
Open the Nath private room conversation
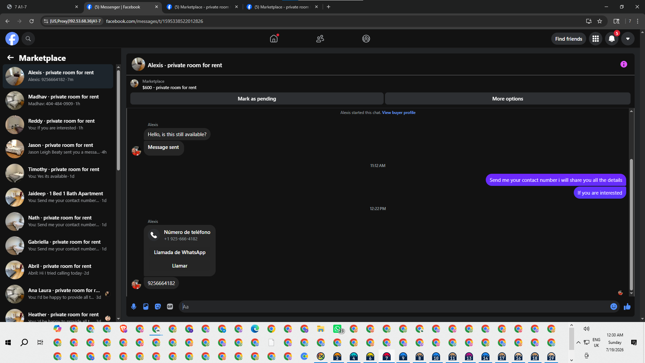(58, 221)
